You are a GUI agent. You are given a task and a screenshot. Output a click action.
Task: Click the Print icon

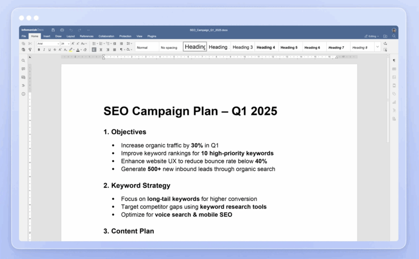(62, 30)
